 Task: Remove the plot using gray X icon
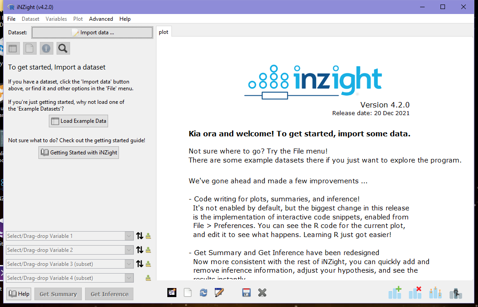pyautogui.click(x=262, y=292)
